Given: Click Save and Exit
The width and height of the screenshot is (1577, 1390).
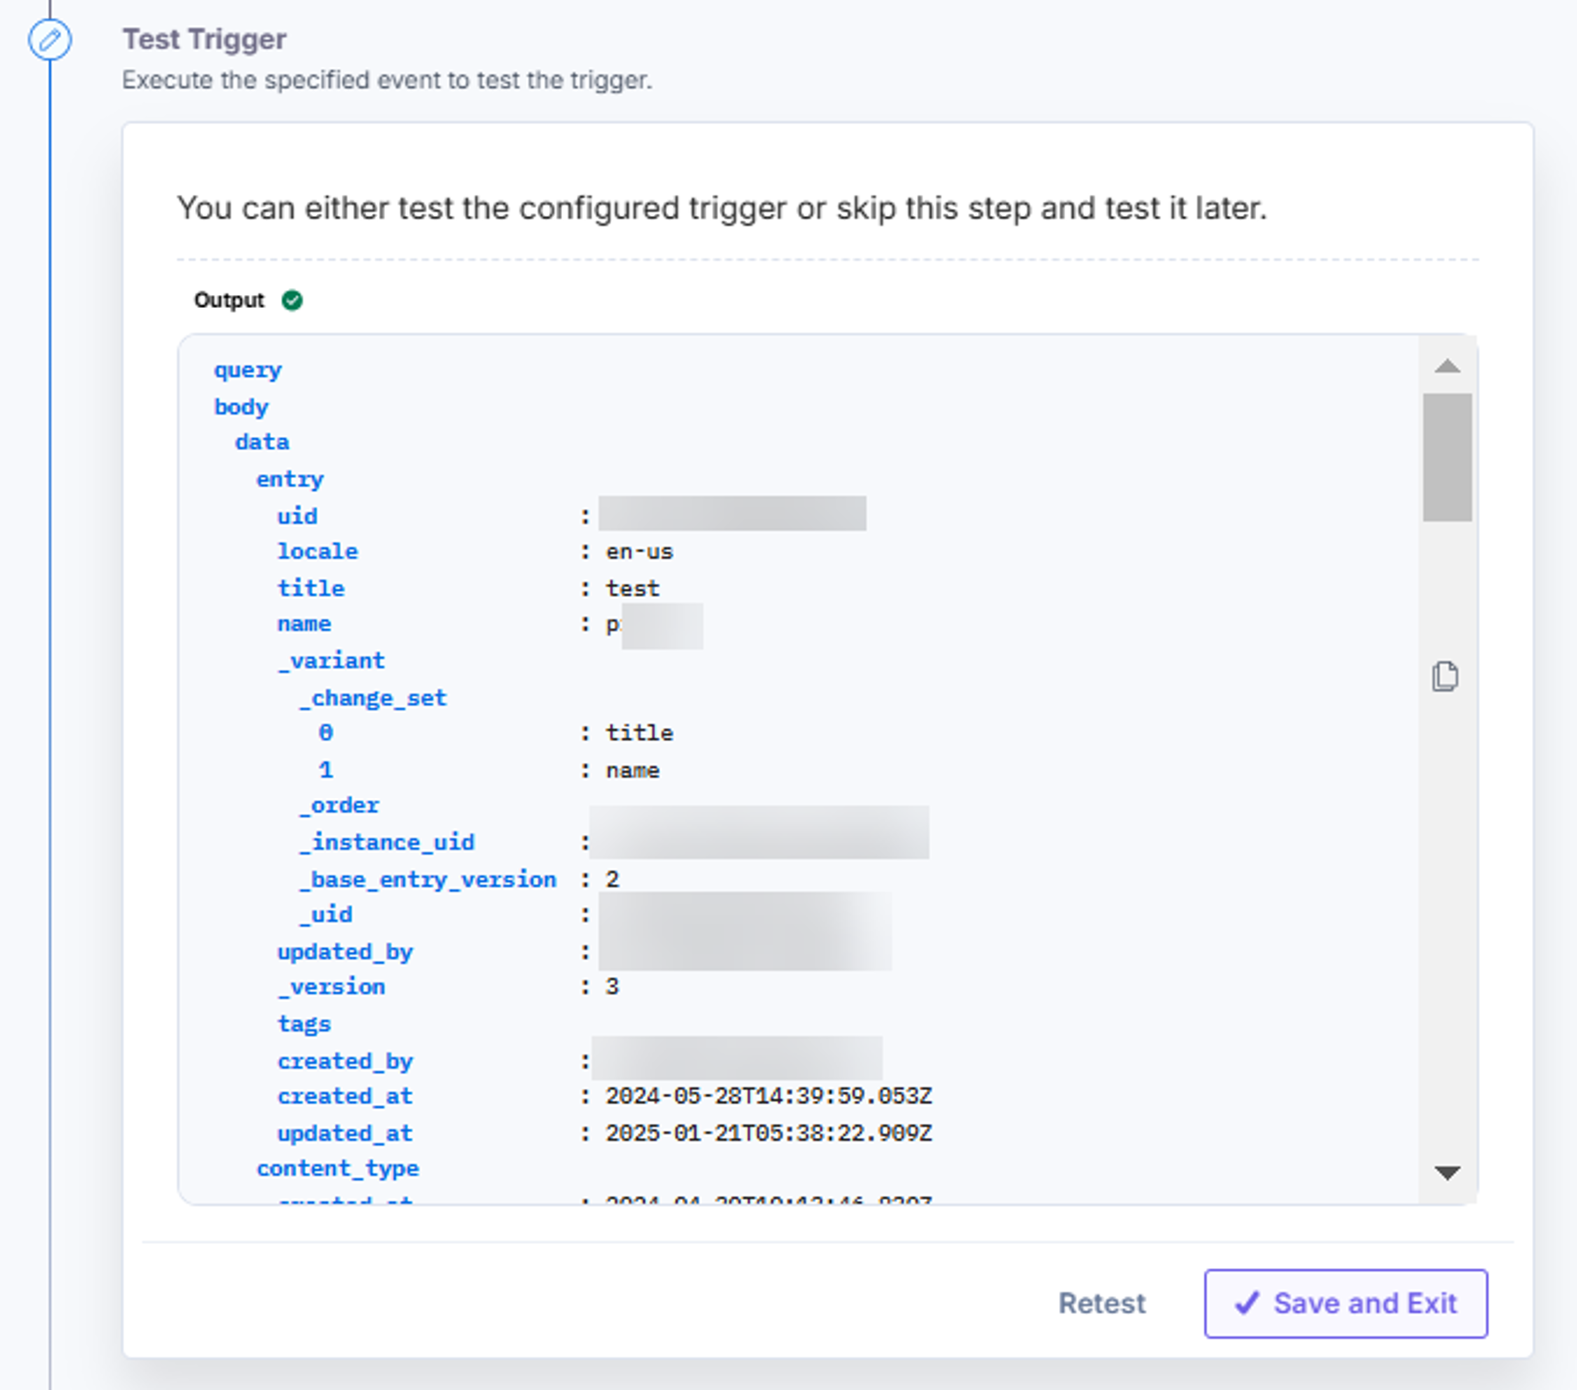Looking at the screenshot, I should tap(1345, 1304).
